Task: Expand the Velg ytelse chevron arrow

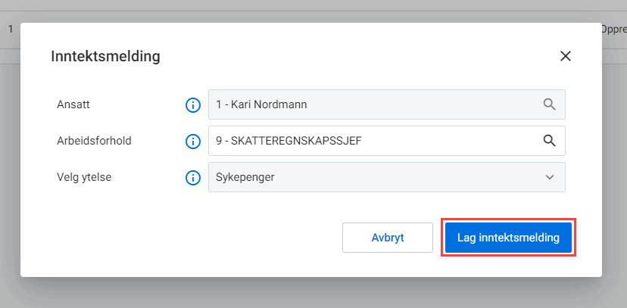Action: [x=550, y=177]
